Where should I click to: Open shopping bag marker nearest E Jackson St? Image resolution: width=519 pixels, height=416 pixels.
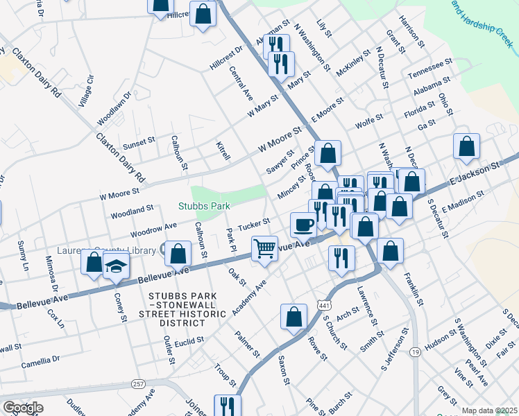(x=411, y=182)
